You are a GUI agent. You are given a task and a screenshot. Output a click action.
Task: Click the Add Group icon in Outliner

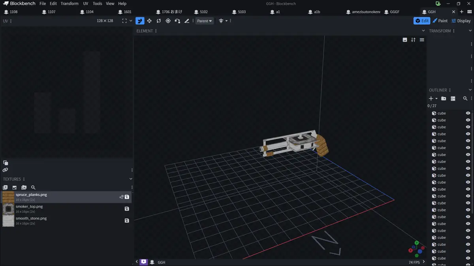(444, 98)
